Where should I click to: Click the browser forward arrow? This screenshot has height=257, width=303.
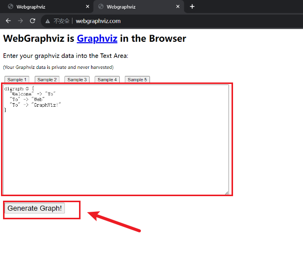(20, 21)
